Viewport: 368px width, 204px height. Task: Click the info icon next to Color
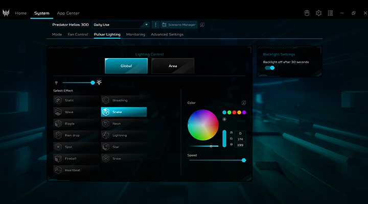(244, 103)
